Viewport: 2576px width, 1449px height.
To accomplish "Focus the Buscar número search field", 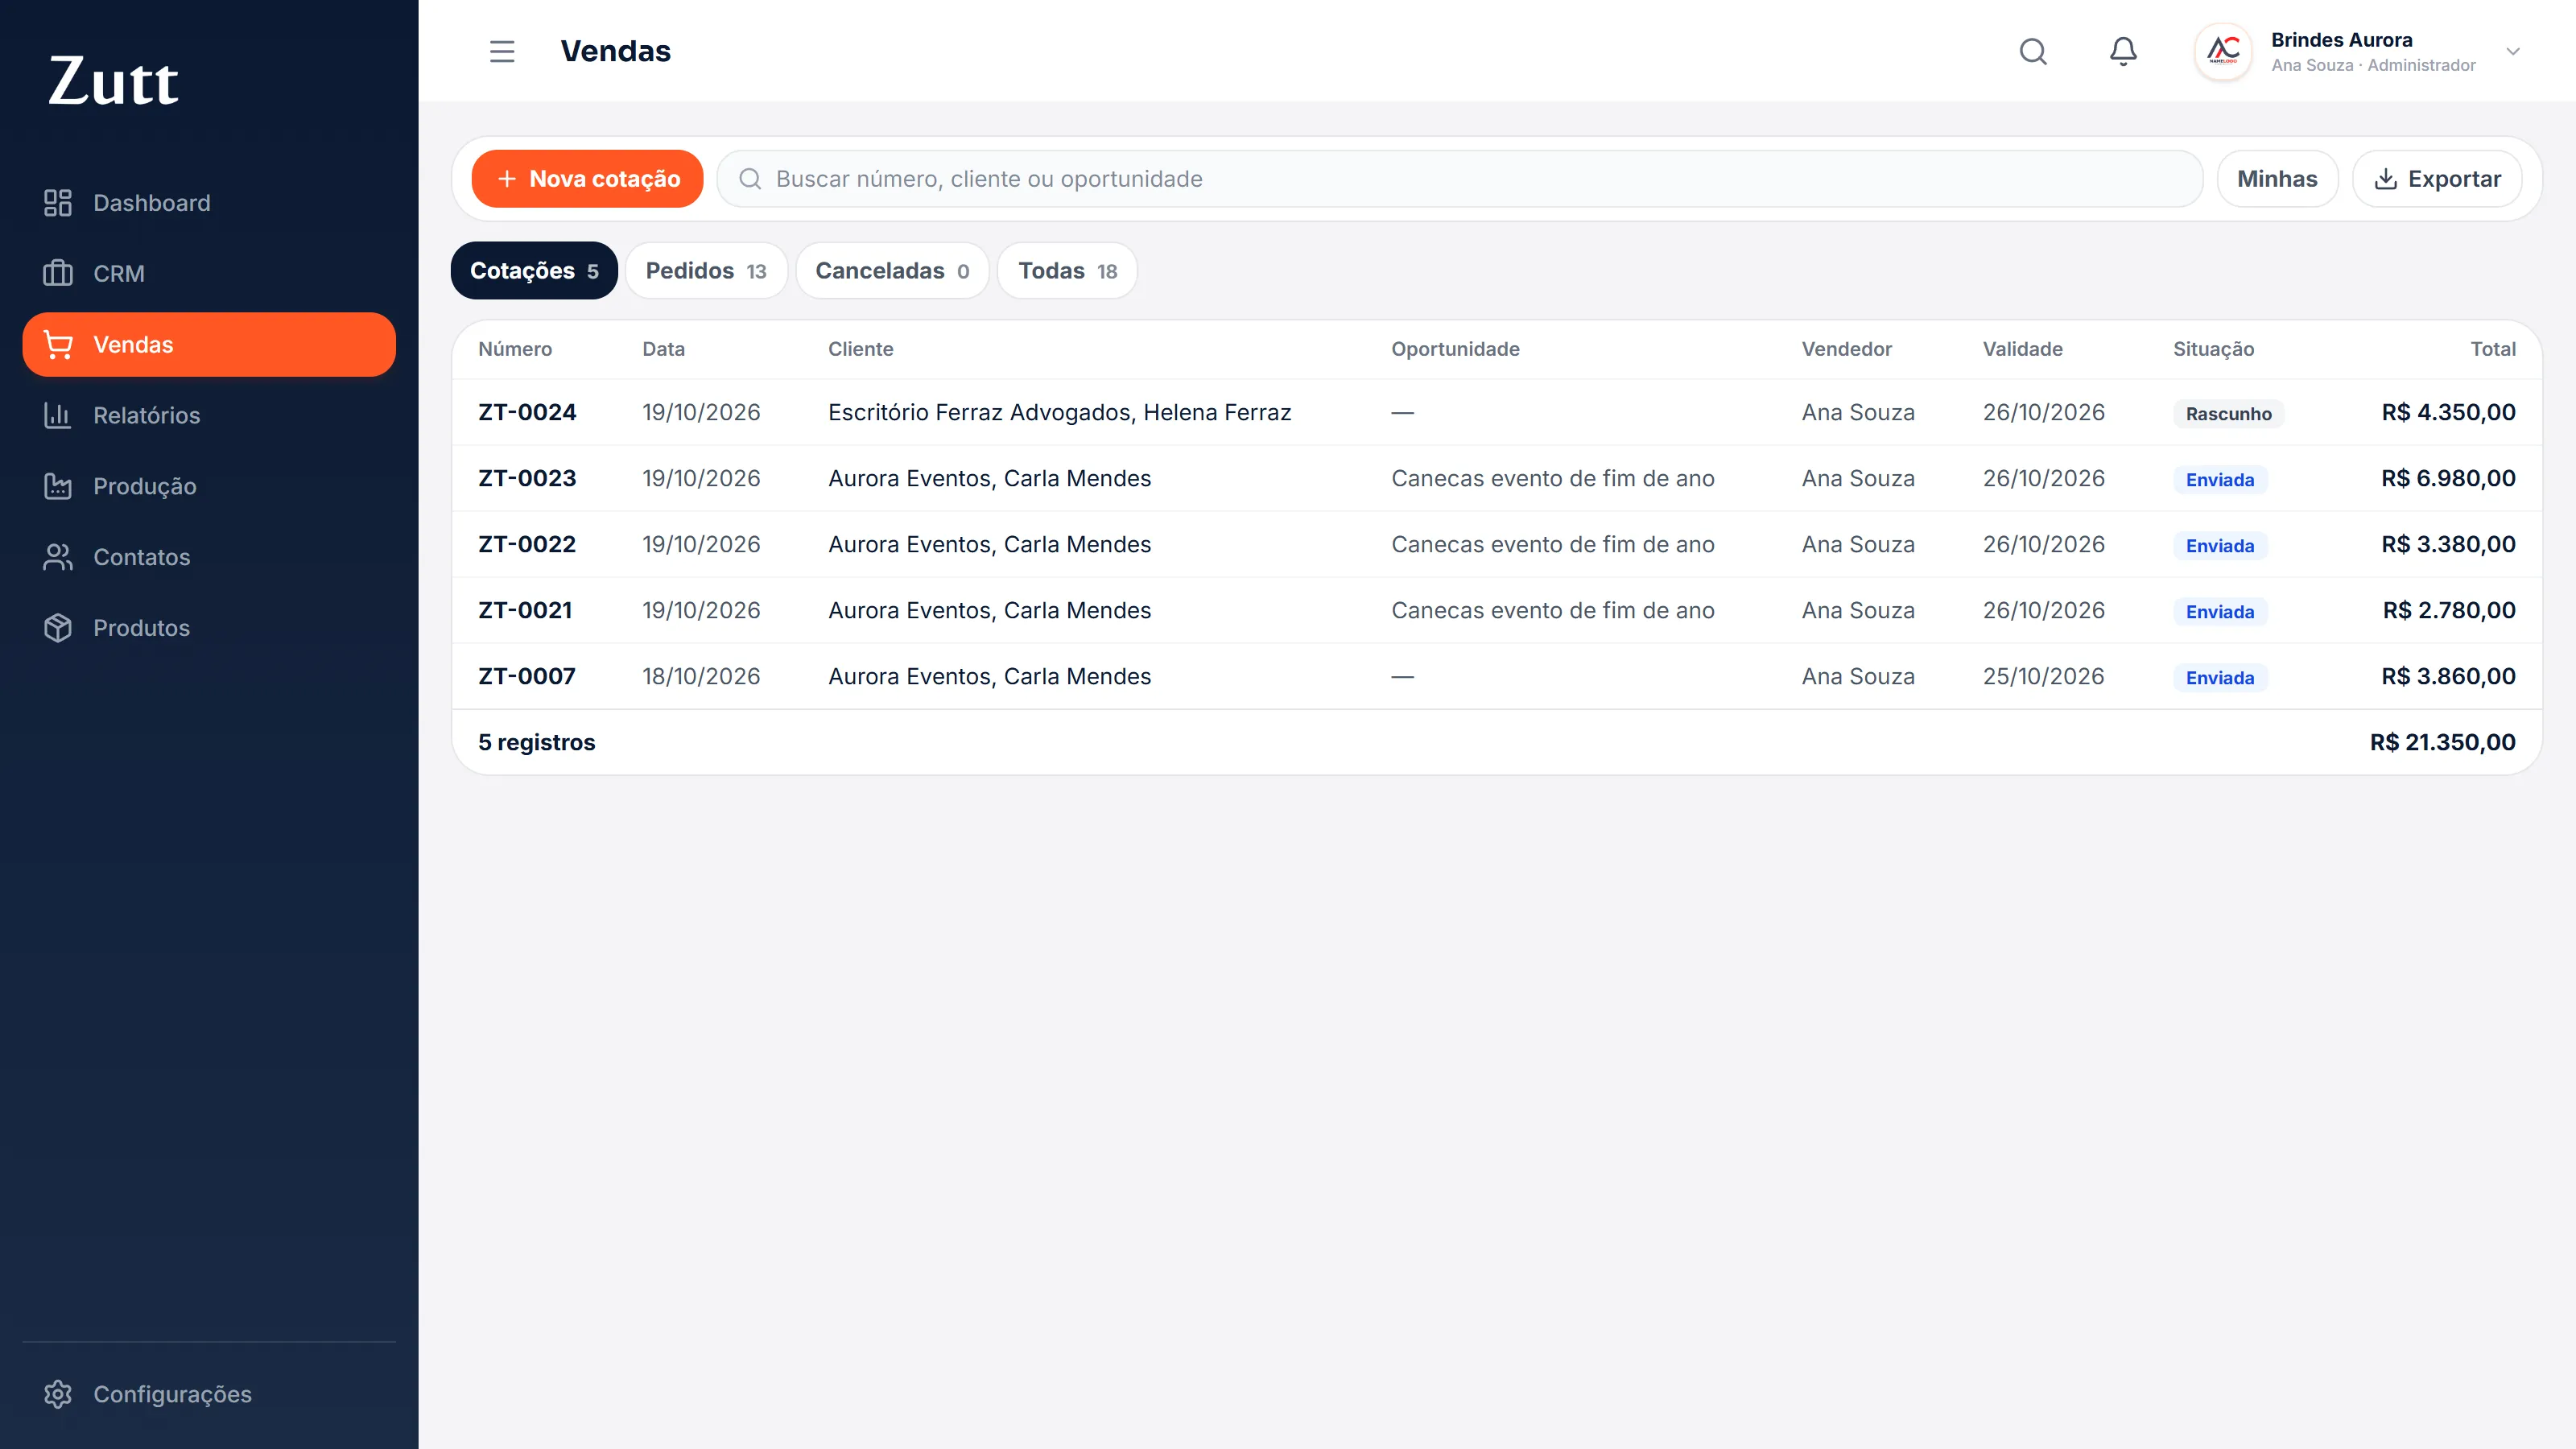I will [x=1460, y=179].
